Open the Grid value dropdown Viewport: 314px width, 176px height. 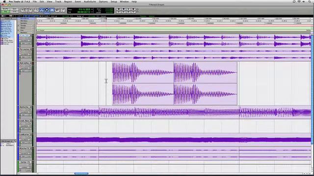coord(71,16)
